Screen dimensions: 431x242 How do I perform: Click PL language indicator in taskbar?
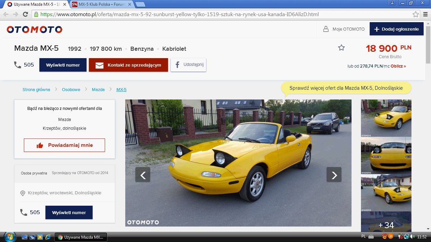364,237
